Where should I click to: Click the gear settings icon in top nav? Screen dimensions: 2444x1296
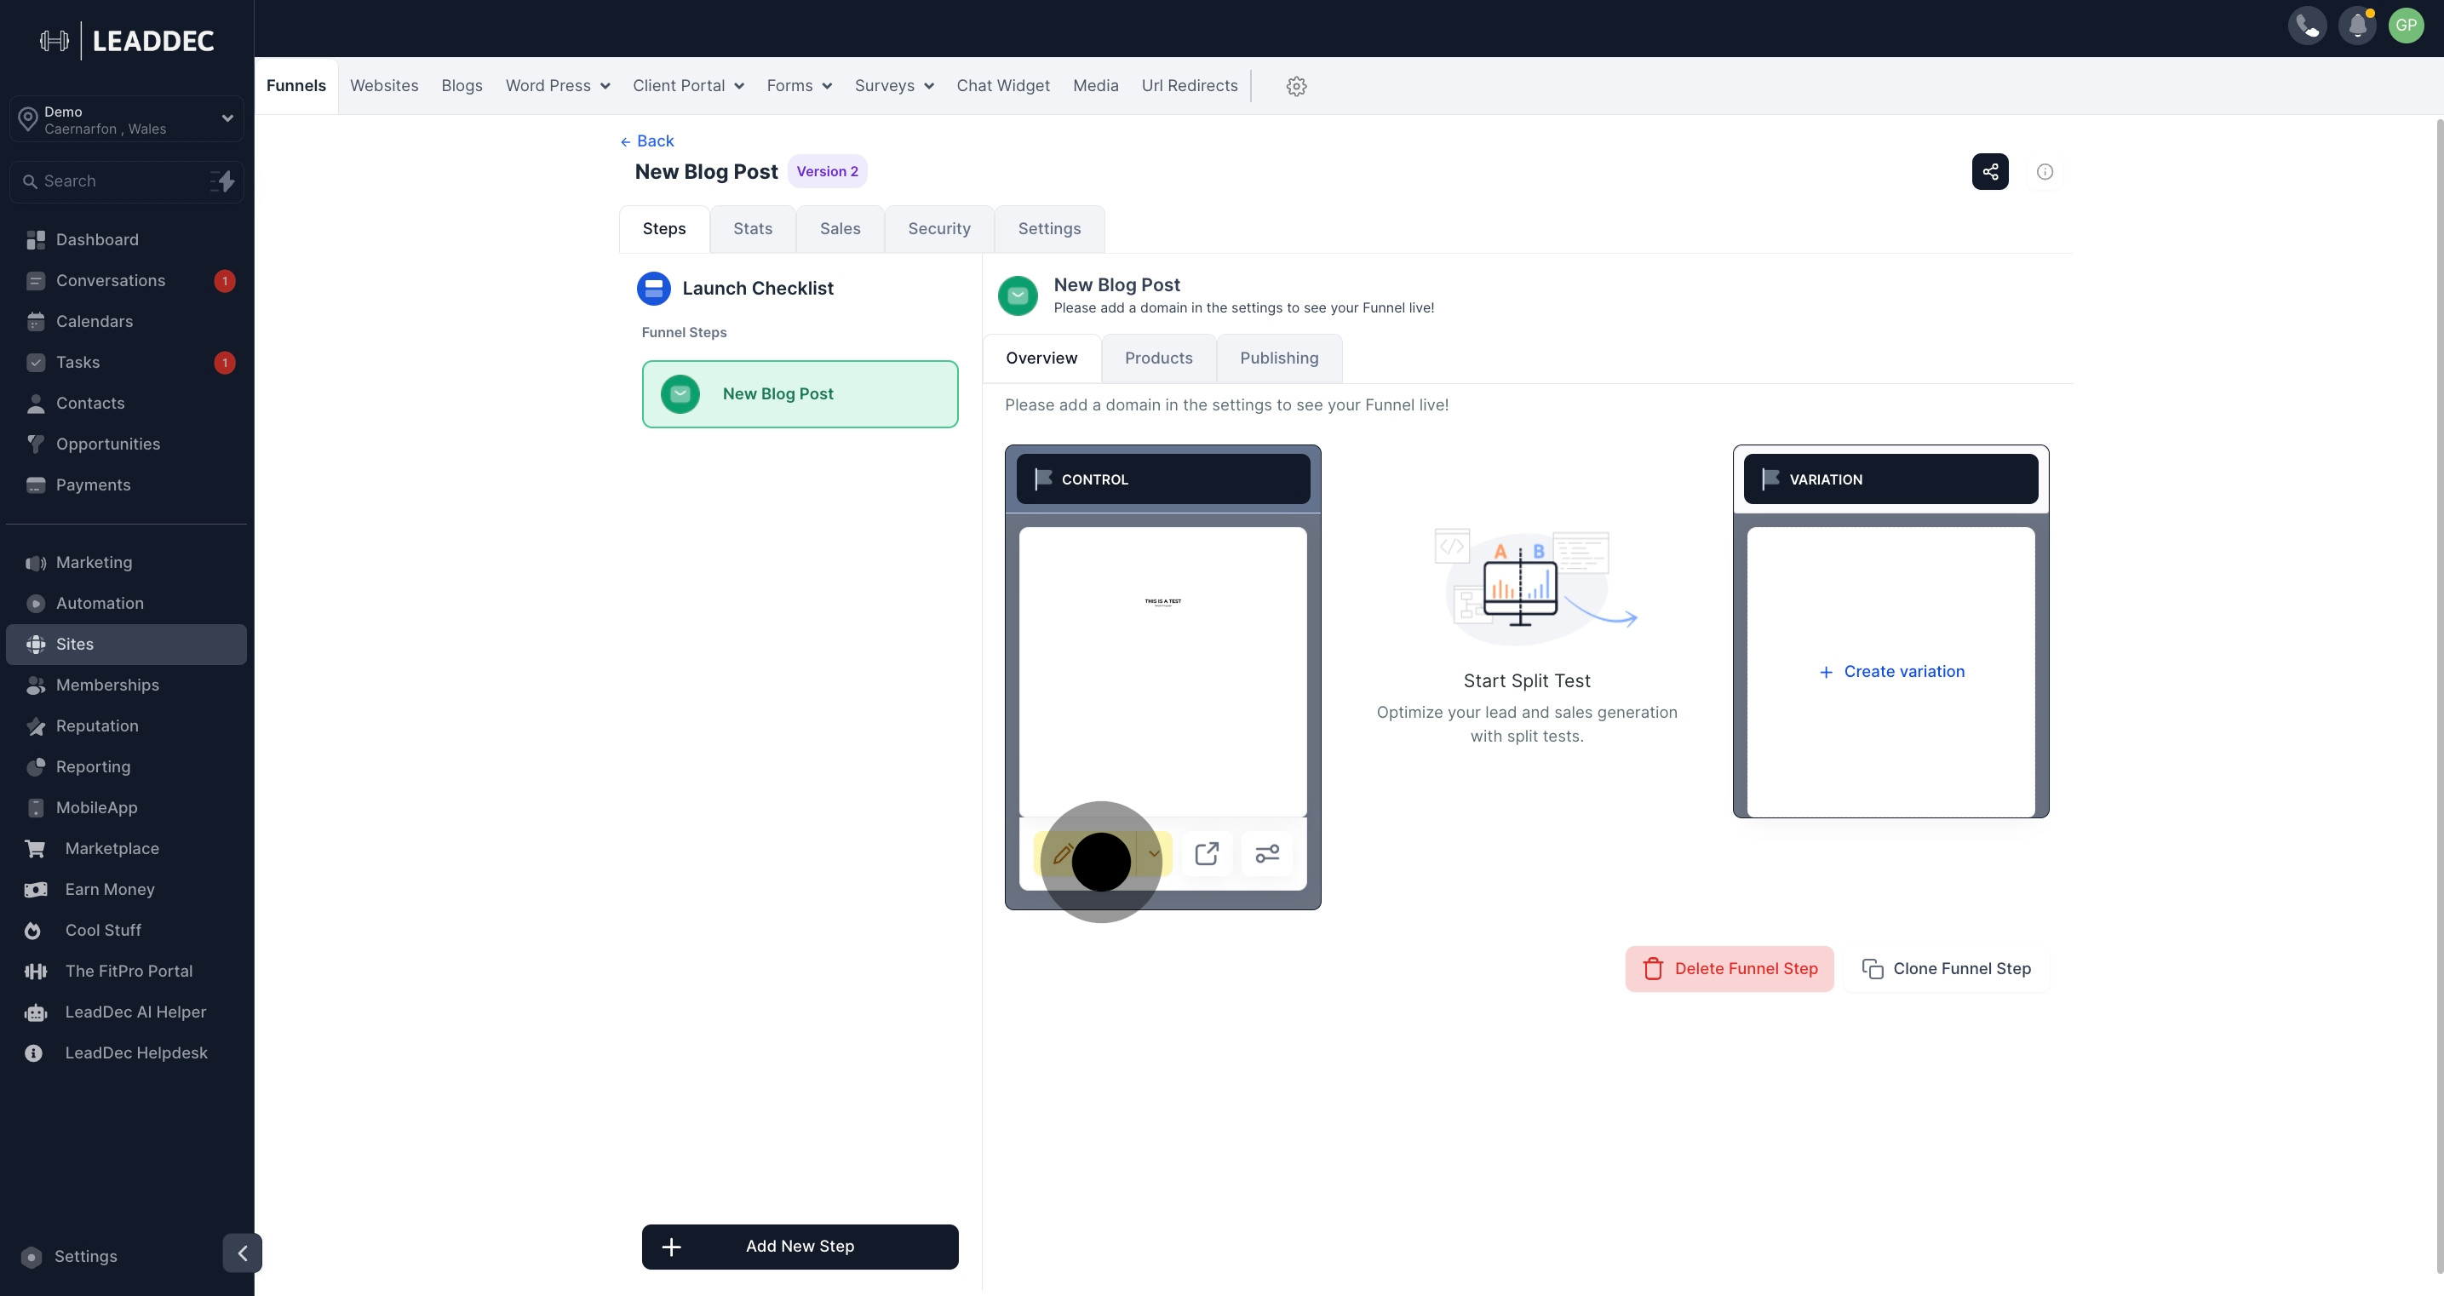point(1296,86)
